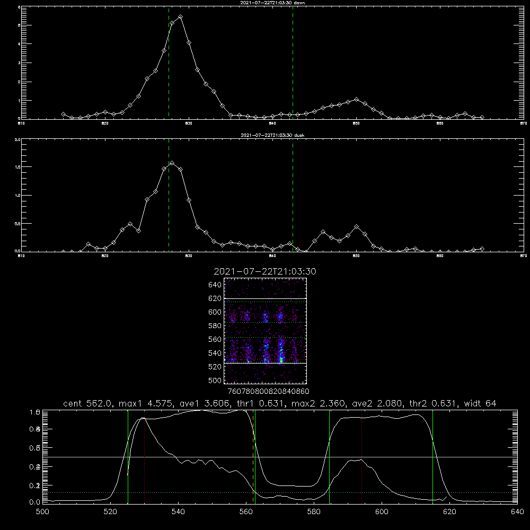Click the solid green vertical line near 585 in bottom plot

pyautogui.click(x=329, y=457)
